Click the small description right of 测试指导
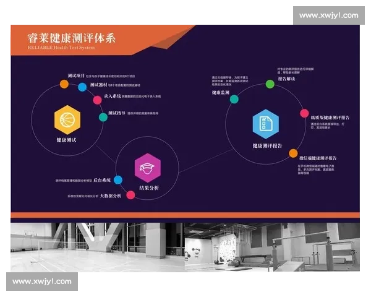This screenshot has width=371, height=297. pos(143,113)
